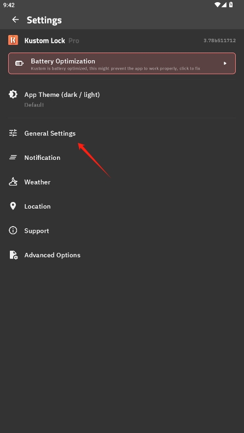This screenshot has height=433, width=244.
Task: Tap the General Settings sliders icon
Action: coord(13,133)
